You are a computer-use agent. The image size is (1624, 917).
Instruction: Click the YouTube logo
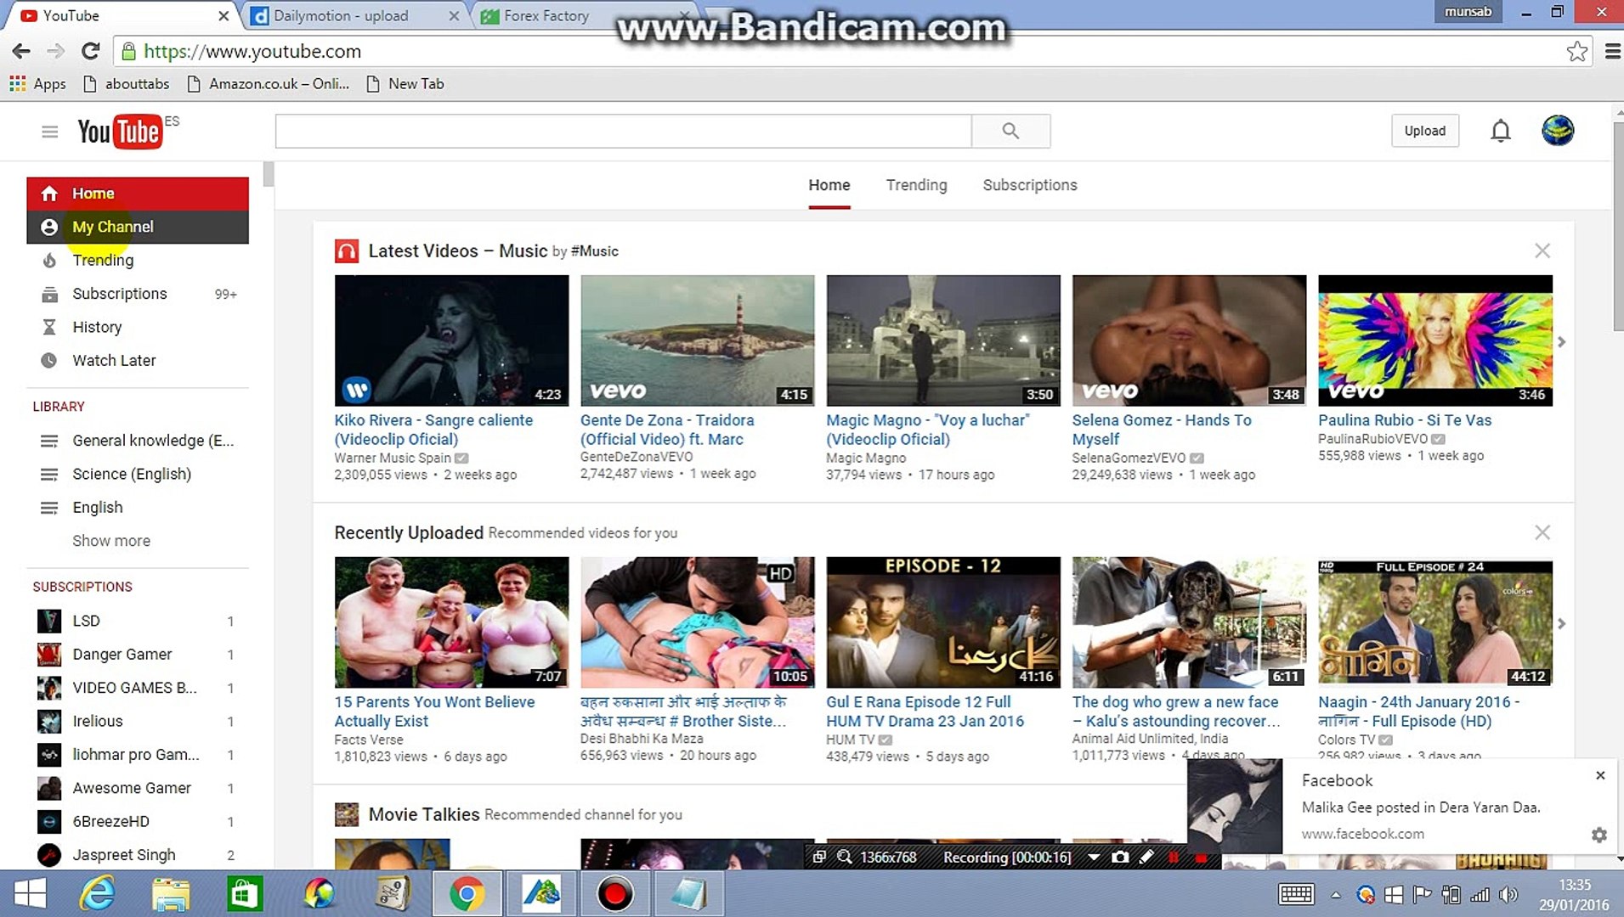tap(120, 132)
